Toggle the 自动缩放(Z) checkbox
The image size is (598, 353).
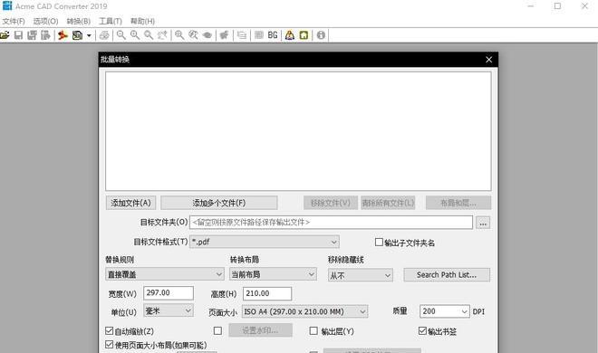pos(109,330)
